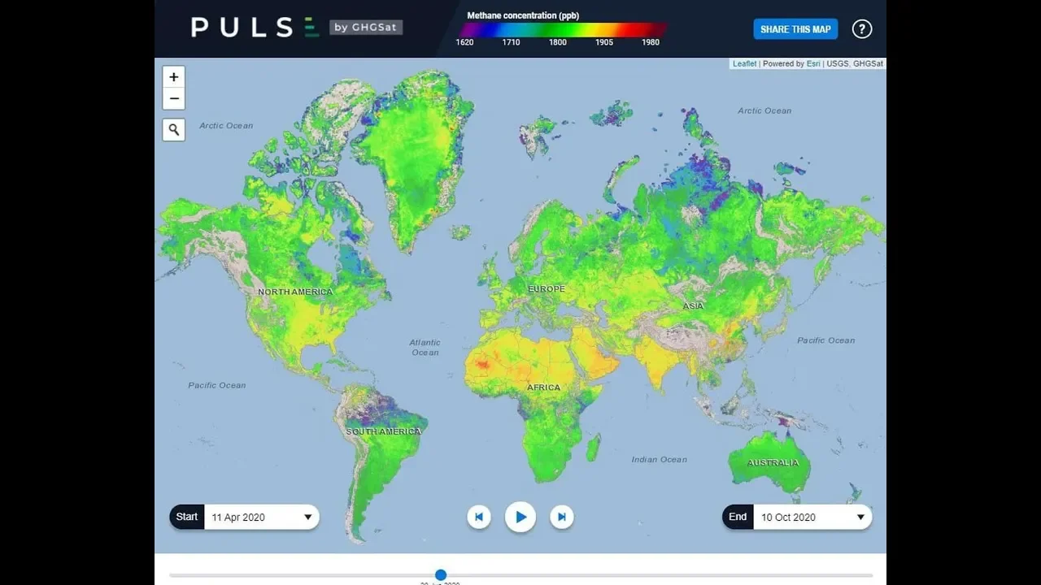The width and height of the screenshot is (1041, 585).
Task: Play the methane timeline animation
Action: pyautogui.click(x=520, y=517)
